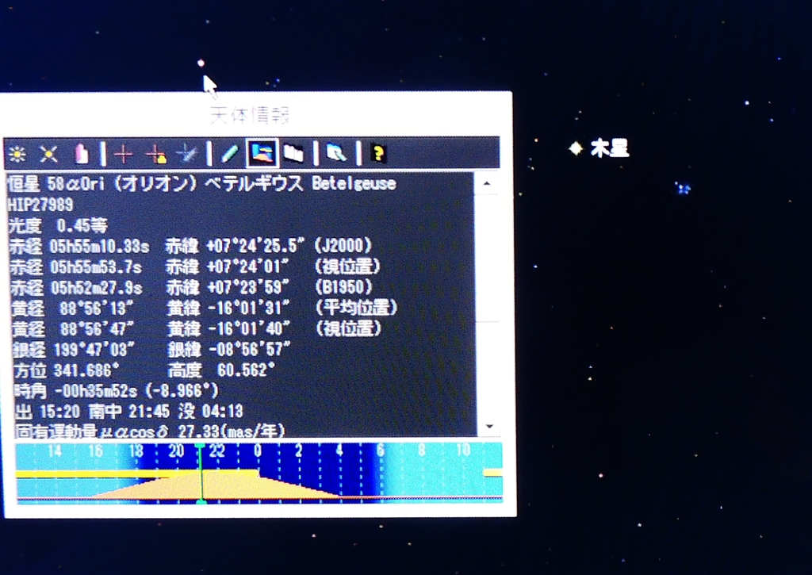Click hour 4 on the visibility timeline
Screen dimensions: 812x575
339,450
